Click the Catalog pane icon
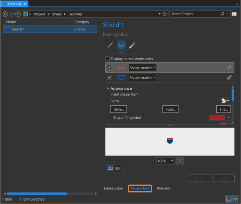Image resolution: width=241 pixels, height=204 pixels. point(4,4)
